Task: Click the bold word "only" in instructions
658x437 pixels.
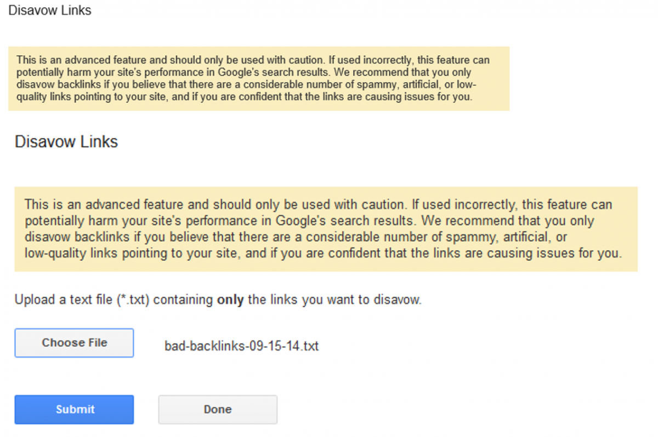Action: click(x=230, y=300)
